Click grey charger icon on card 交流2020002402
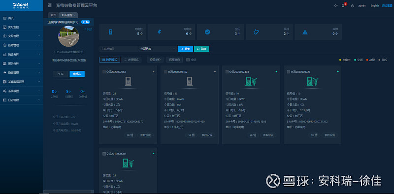The height and width of the screenshot is (194, 394). tap(190, 81)
